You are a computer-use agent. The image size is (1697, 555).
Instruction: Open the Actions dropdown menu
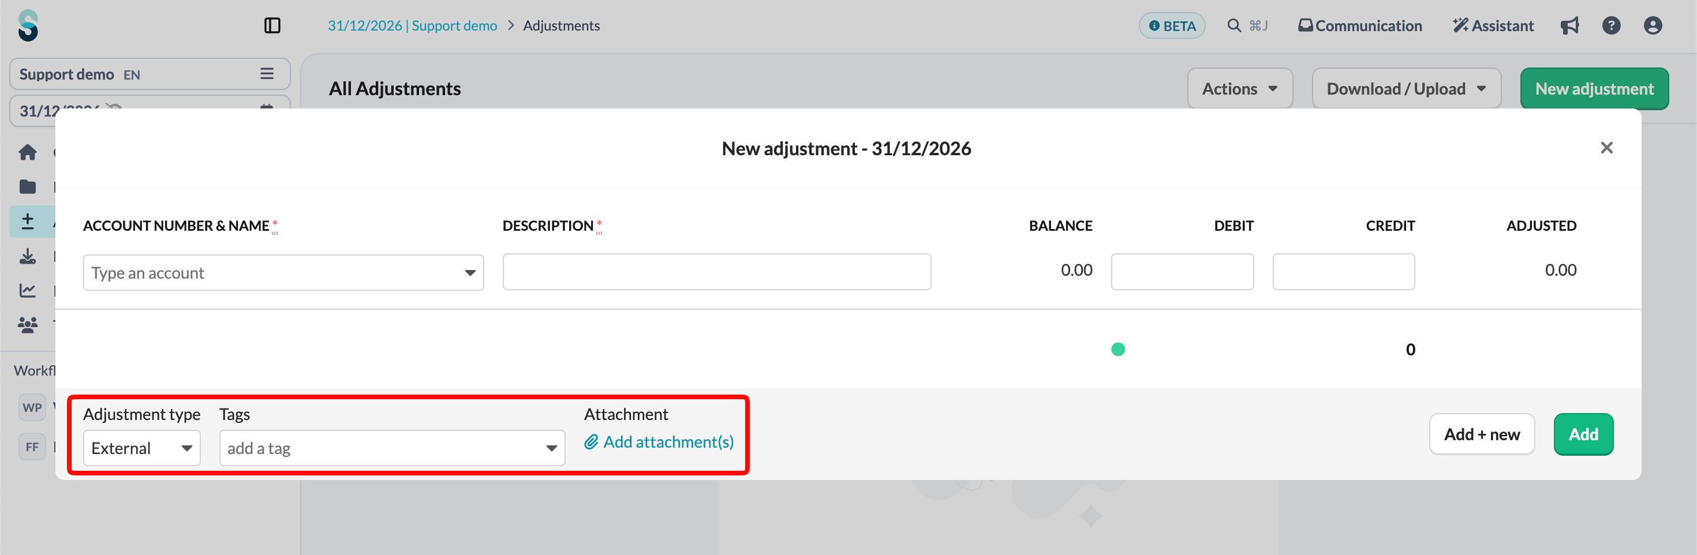1239,88
